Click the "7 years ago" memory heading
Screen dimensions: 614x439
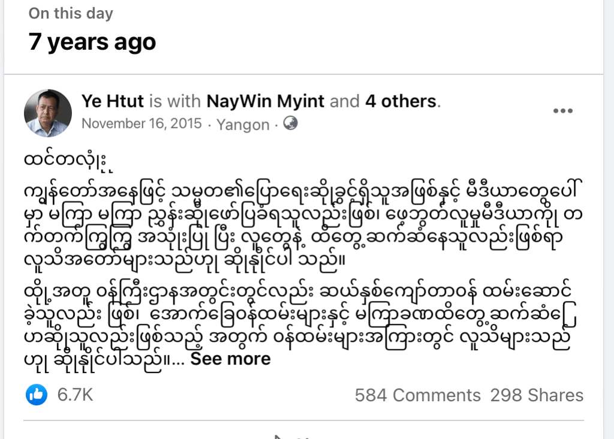pyautogui.click(x=92, y=42)
